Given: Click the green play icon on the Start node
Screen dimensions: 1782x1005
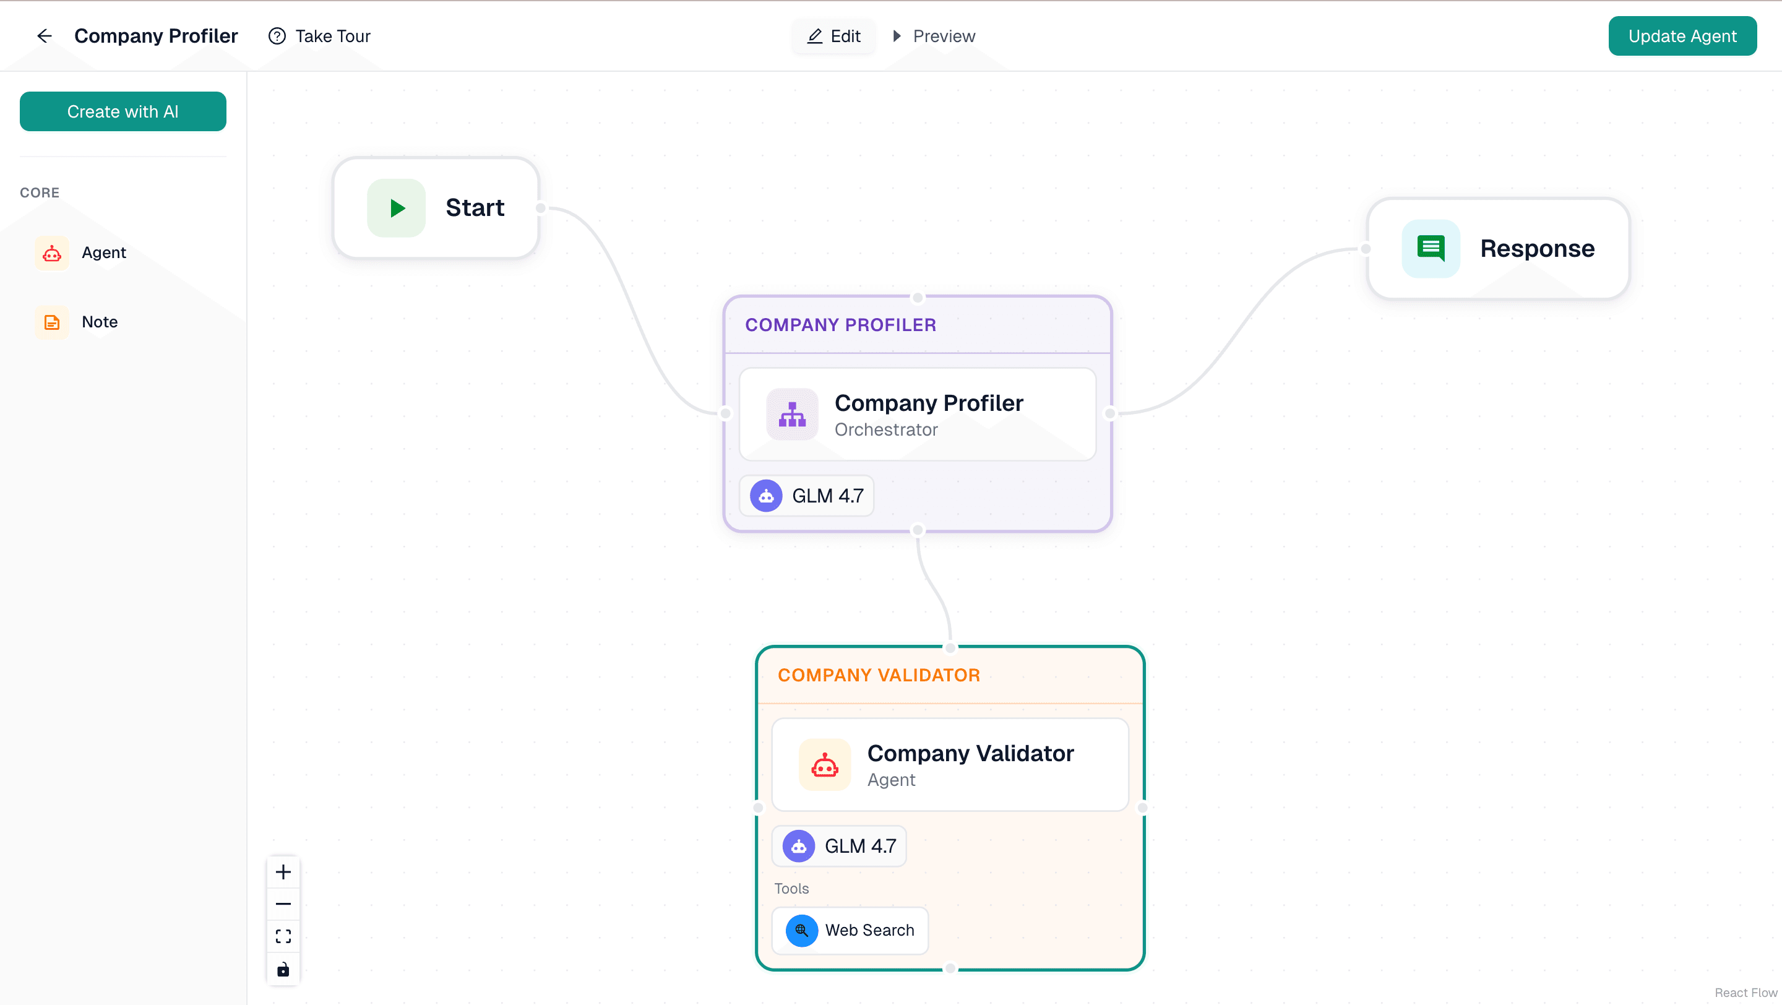Looking at the screenshot, I should pos(397,207).
